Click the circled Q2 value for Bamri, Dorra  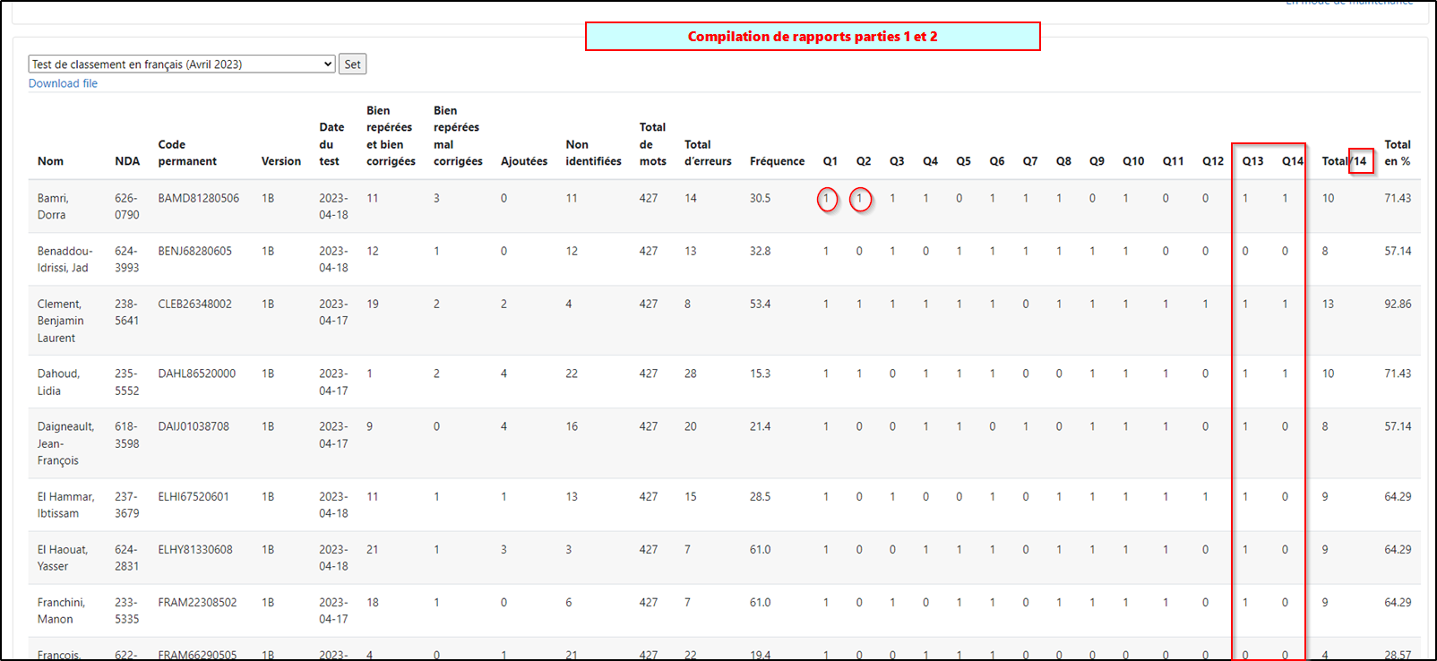pos(860,199)
